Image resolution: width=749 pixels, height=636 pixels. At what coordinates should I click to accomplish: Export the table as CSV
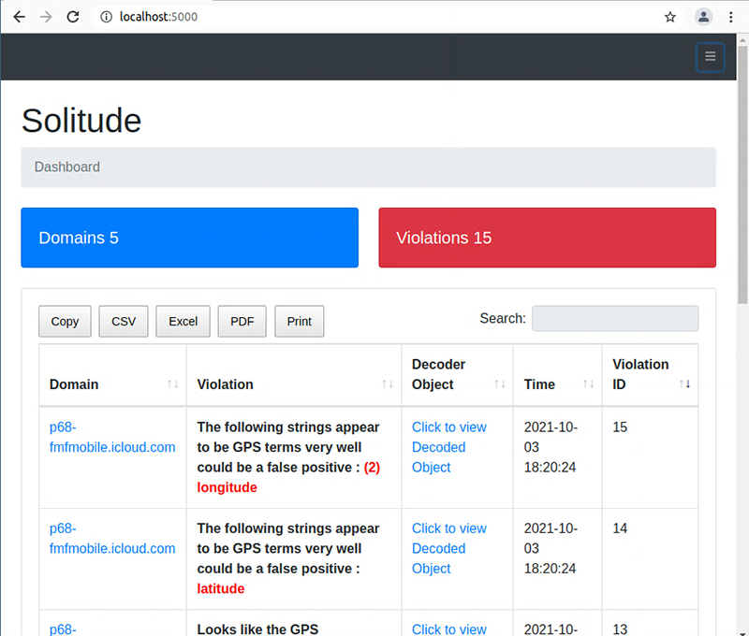124,321
